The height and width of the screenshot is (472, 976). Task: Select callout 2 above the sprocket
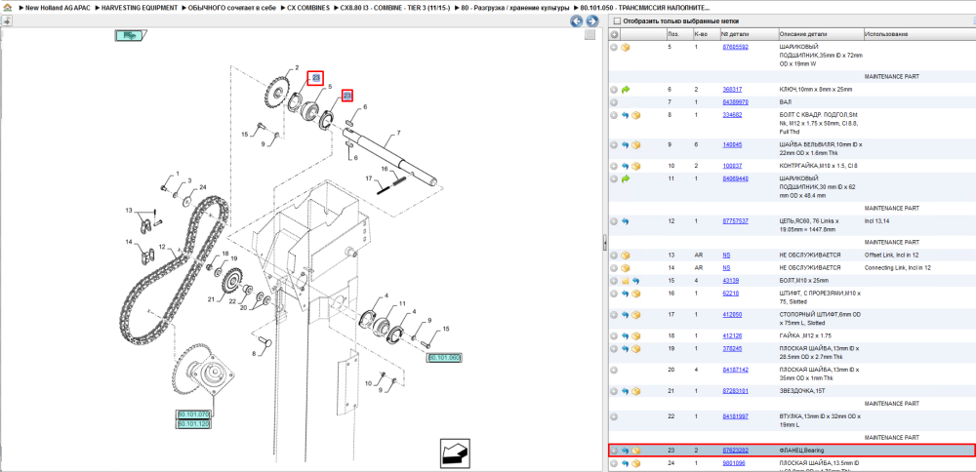tap(297, 67)
